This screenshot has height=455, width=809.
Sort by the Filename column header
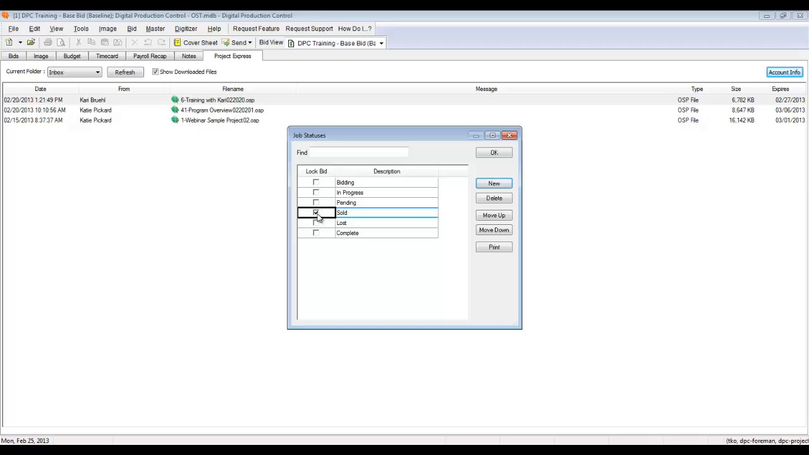tap(233, 89)
